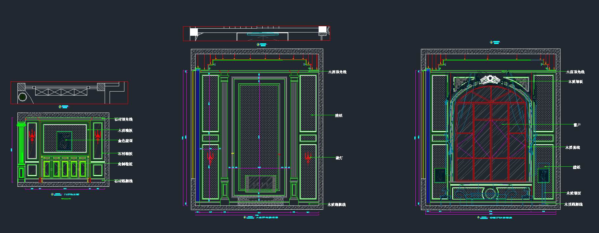Click the fireplace at bottom of middle elevation
This screenshot has width=599, height=233.
coord(260,184)
